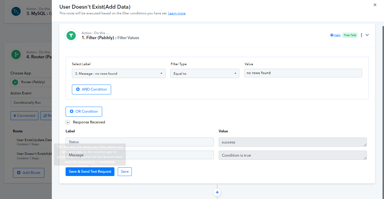
Task: Click the green Filter (Pabbly) funnel icon
Action: (71, 36)
